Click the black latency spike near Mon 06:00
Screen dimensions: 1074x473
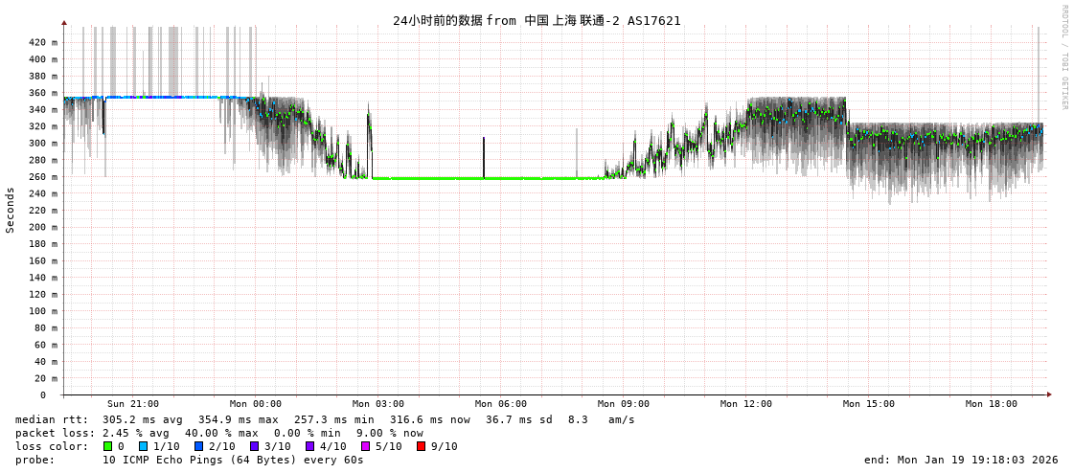[x=484, y=156]
